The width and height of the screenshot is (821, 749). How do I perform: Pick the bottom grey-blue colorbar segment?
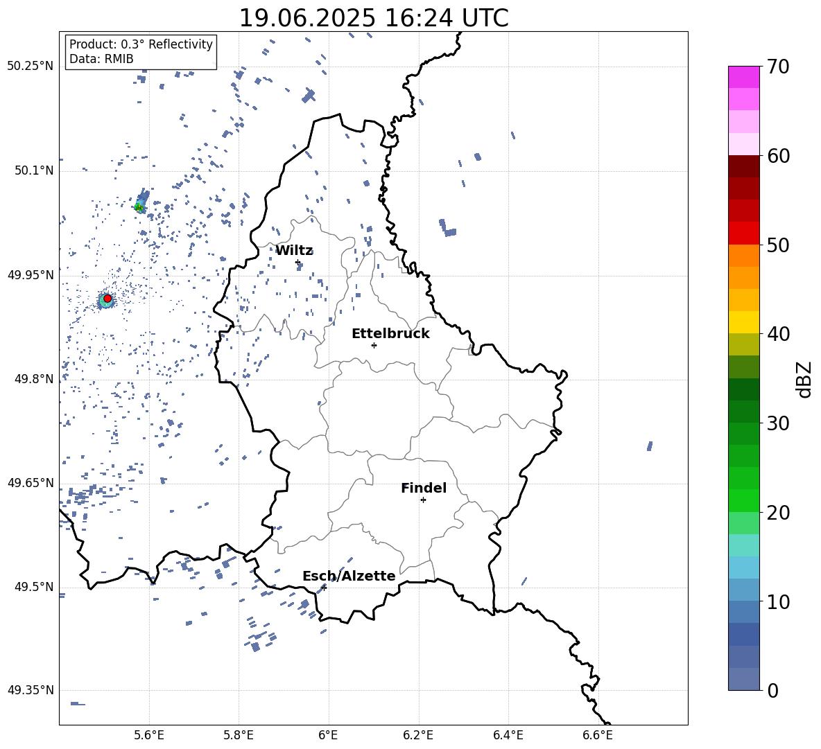click(744, 679)
